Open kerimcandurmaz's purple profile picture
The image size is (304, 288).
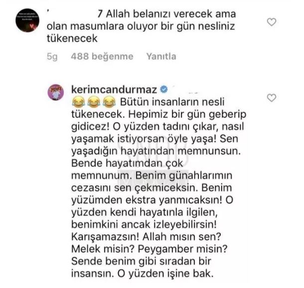56,92
